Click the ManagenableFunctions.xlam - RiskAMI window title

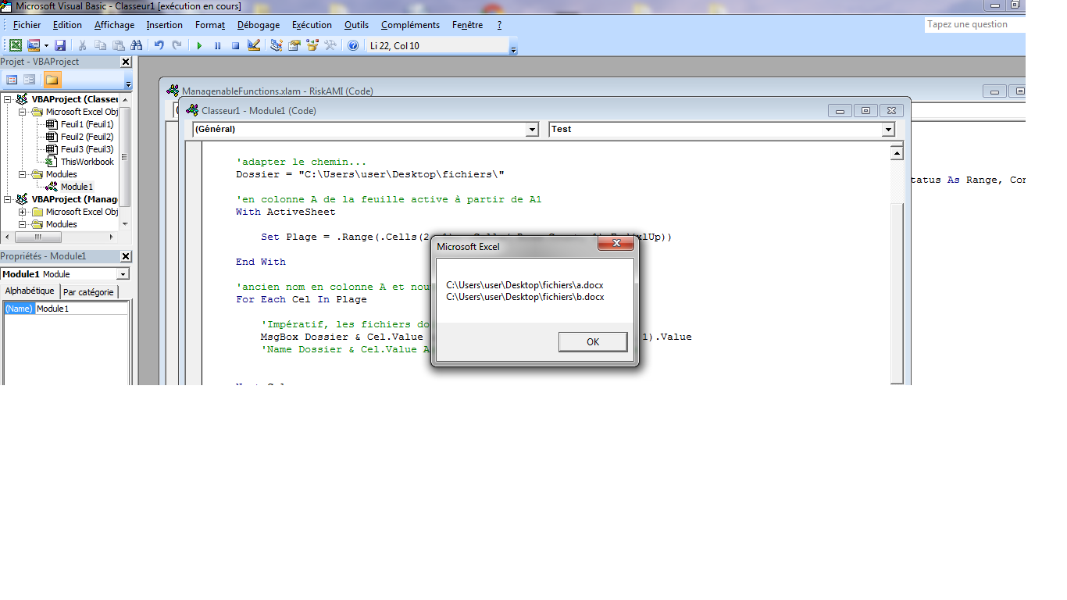pos(277,91)
